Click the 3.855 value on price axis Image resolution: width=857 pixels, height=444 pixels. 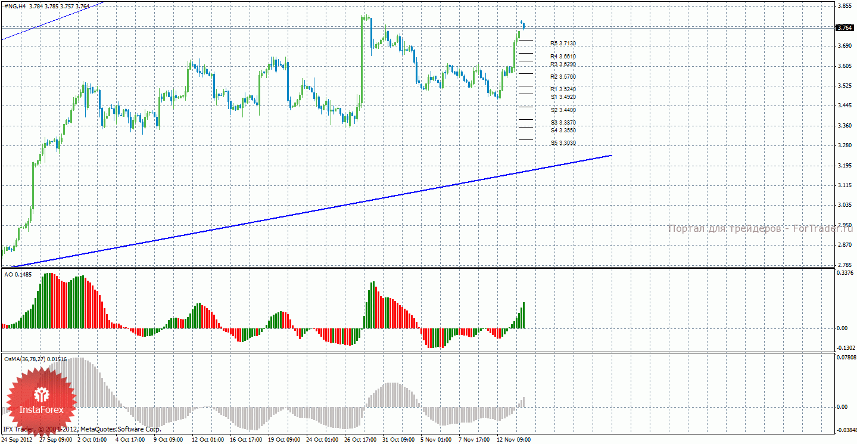(x=844, y=6)
